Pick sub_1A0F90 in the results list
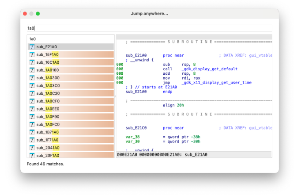Image resolution: width=301 pixels, height=195 pixels. point(71,117)
